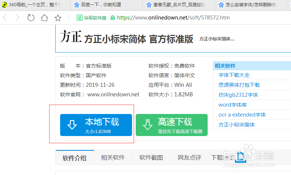
Task: Click the 方正 font preview logo
Action: pyautogui.click(x=71, y=36)
